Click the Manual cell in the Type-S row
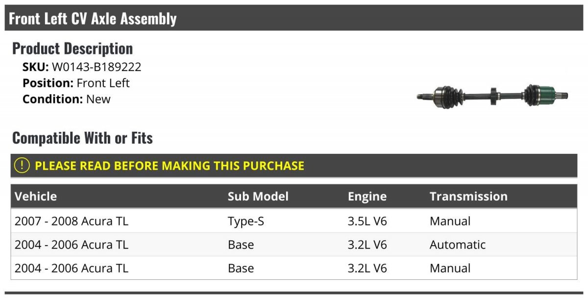This screenshot has width=588, height=299. click(x=450, y=221)
